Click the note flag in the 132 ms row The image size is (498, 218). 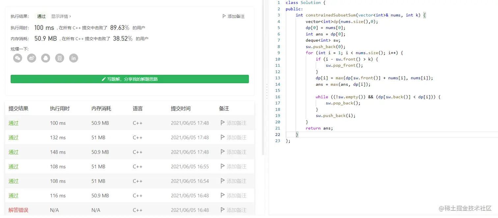pyautogui.click(x=223, y=137)
